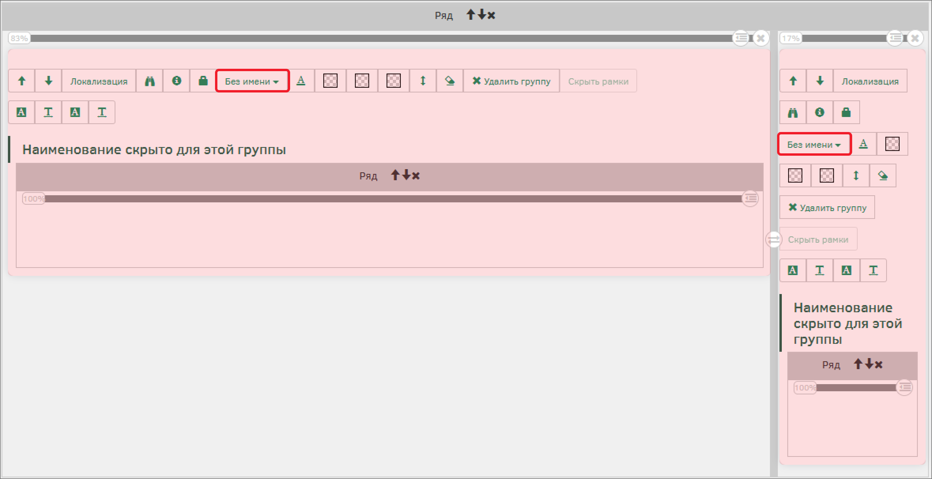Screen dimensions: 932x479
Task: Click binoculars icon in left group toolbar
Action: [x=150, y=81]
